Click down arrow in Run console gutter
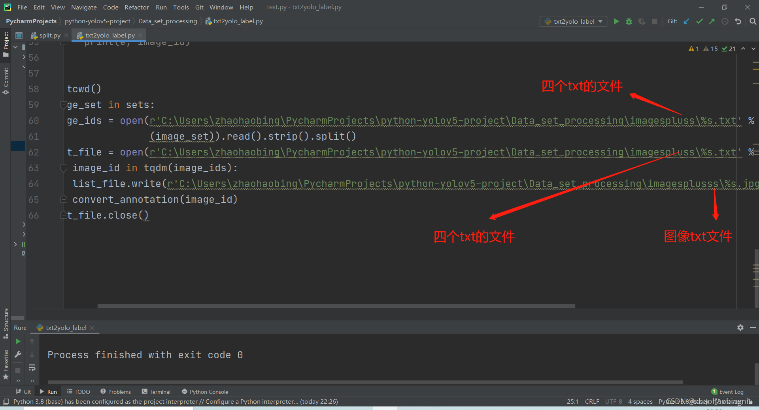Screen dimensions: 759x410 32,355
